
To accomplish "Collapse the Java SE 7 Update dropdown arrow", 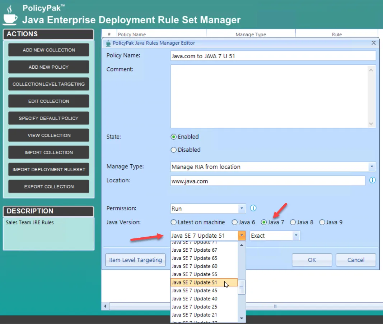I will [242, 236].
